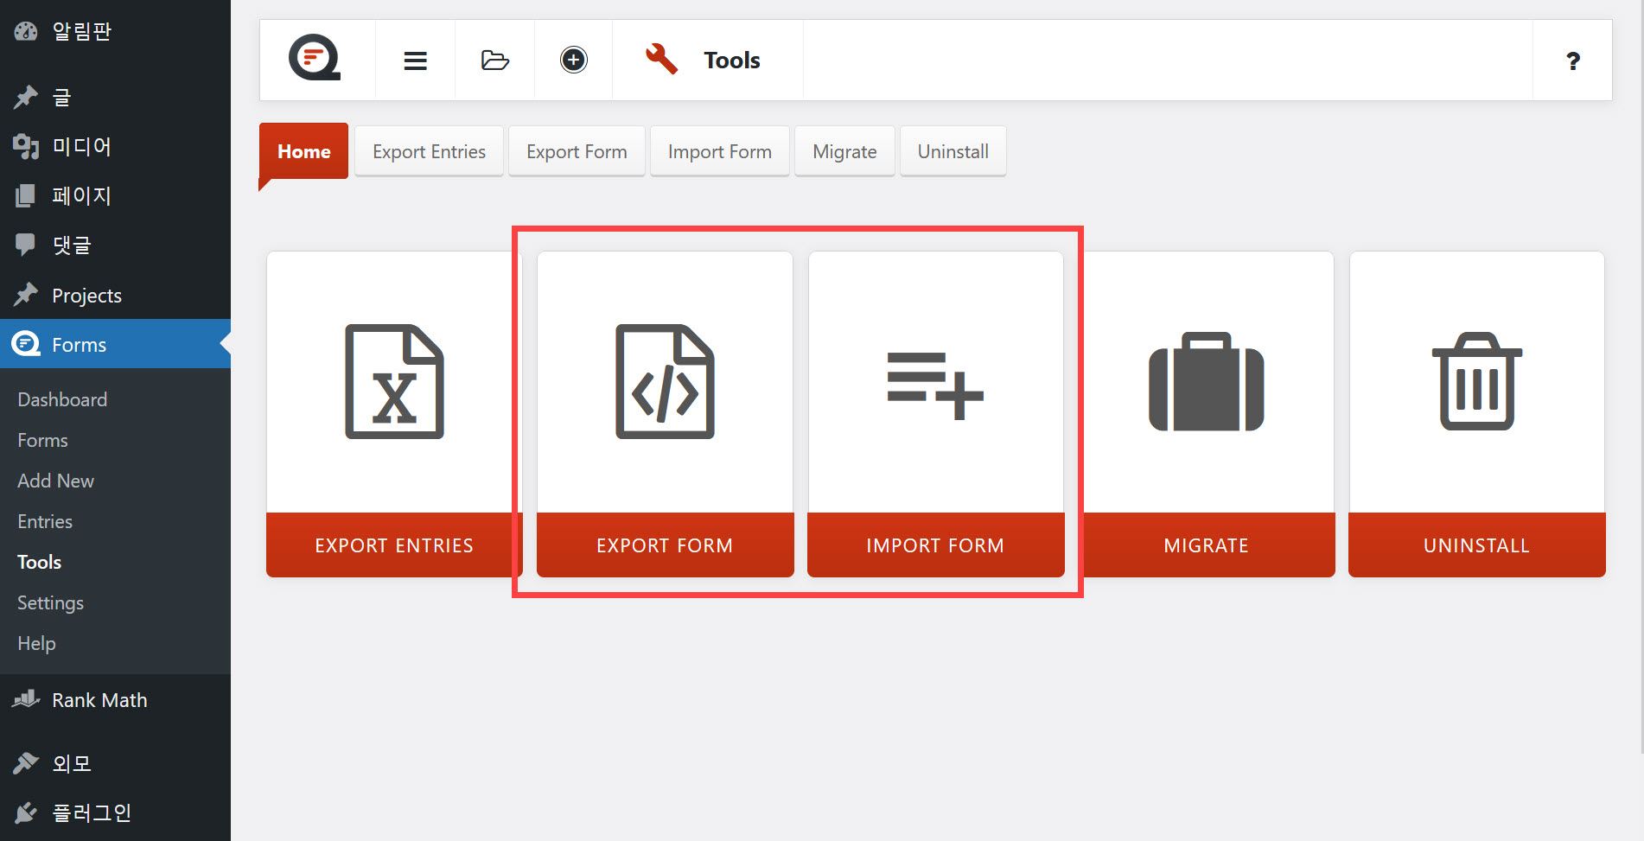Click the spreadsheet X file icon
1644x841 pixels.
(x=394, y=381)
